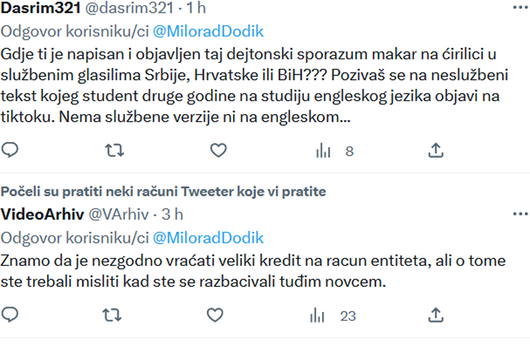530x353 pixels.
Task: Open VideoArhiv profile name
Action: coord(42,215)
